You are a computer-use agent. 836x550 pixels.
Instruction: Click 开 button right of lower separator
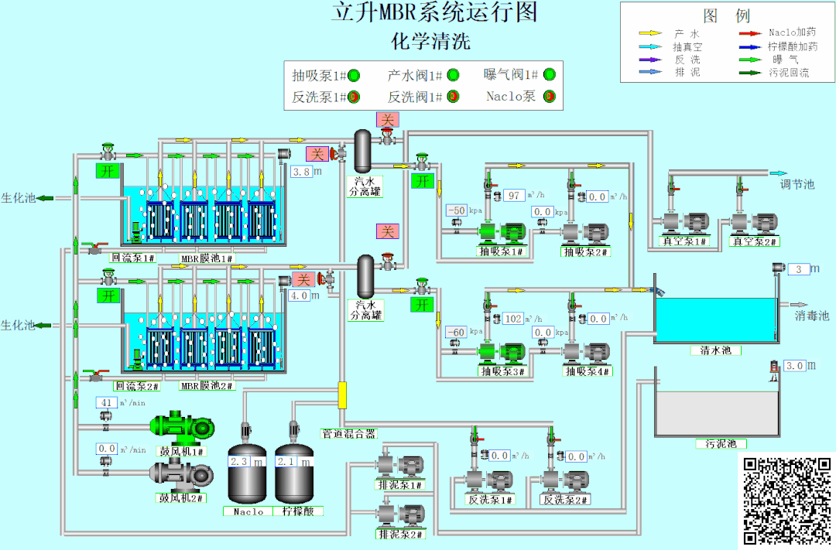(422, 304)
